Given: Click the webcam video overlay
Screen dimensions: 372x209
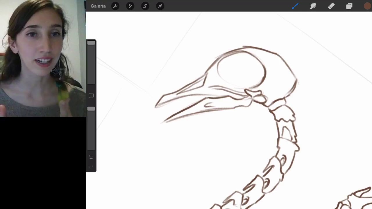Looking at the screenshot, I should pos(43,59).
